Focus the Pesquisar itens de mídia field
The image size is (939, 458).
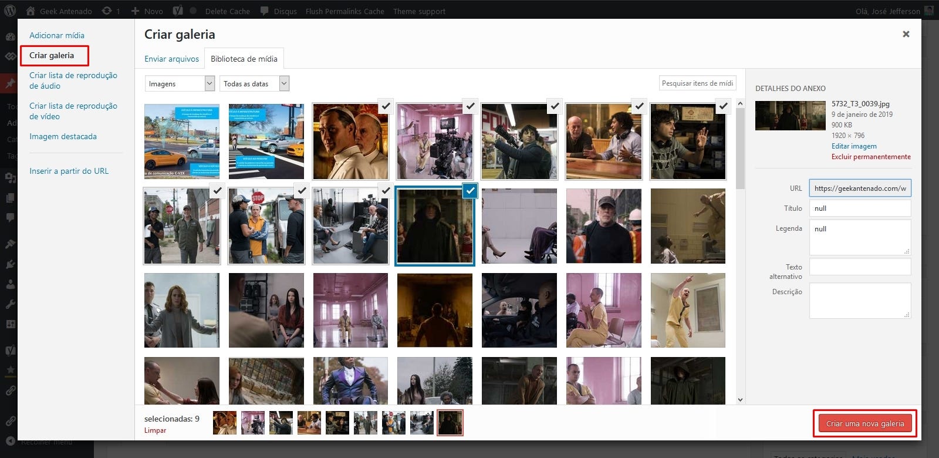(x=698, y=83)
